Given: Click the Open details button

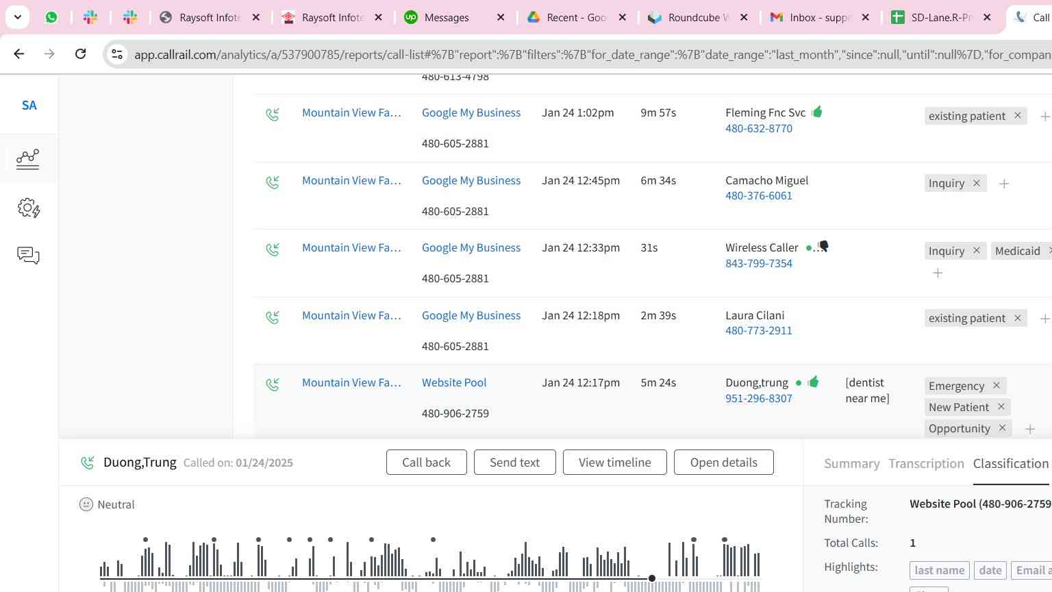Looking at the screenshot, I should click(x=723, y=463).
